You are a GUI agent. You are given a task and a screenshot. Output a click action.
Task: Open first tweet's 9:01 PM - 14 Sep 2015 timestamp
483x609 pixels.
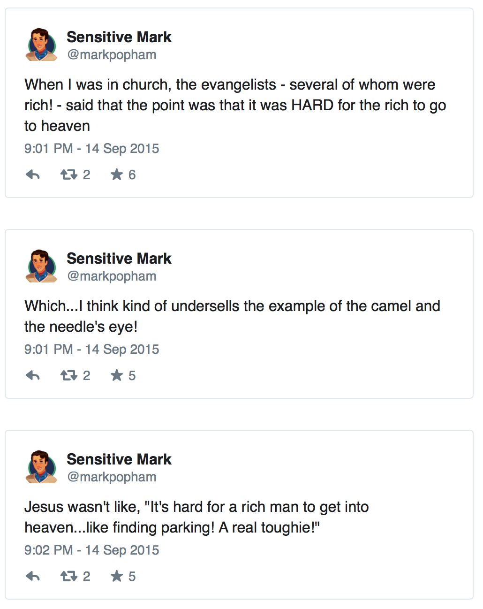[x=92, y=149]
